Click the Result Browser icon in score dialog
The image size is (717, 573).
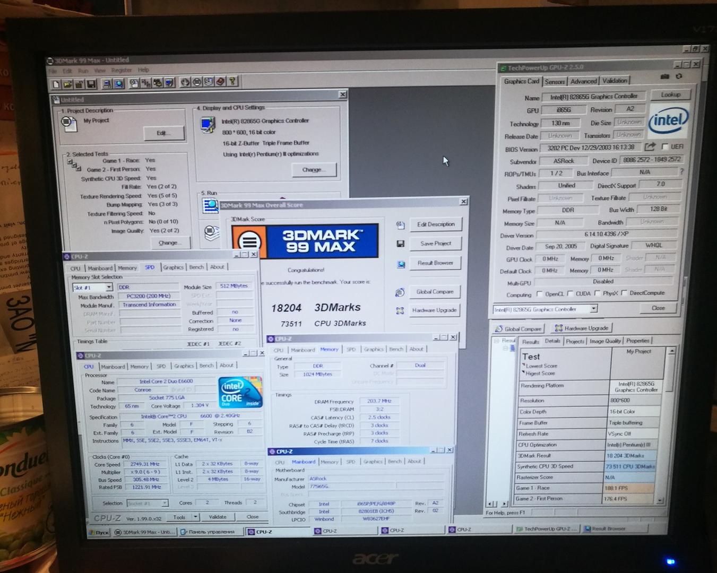(401, 264)
